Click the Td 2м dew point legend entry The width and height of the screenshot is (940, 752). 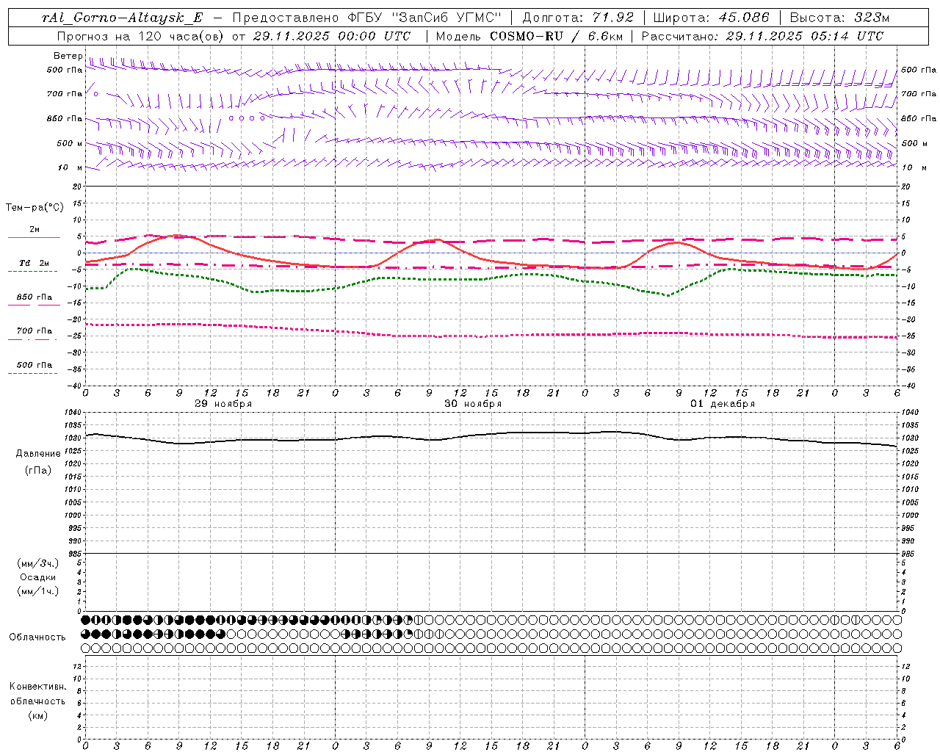pos(34,263)
